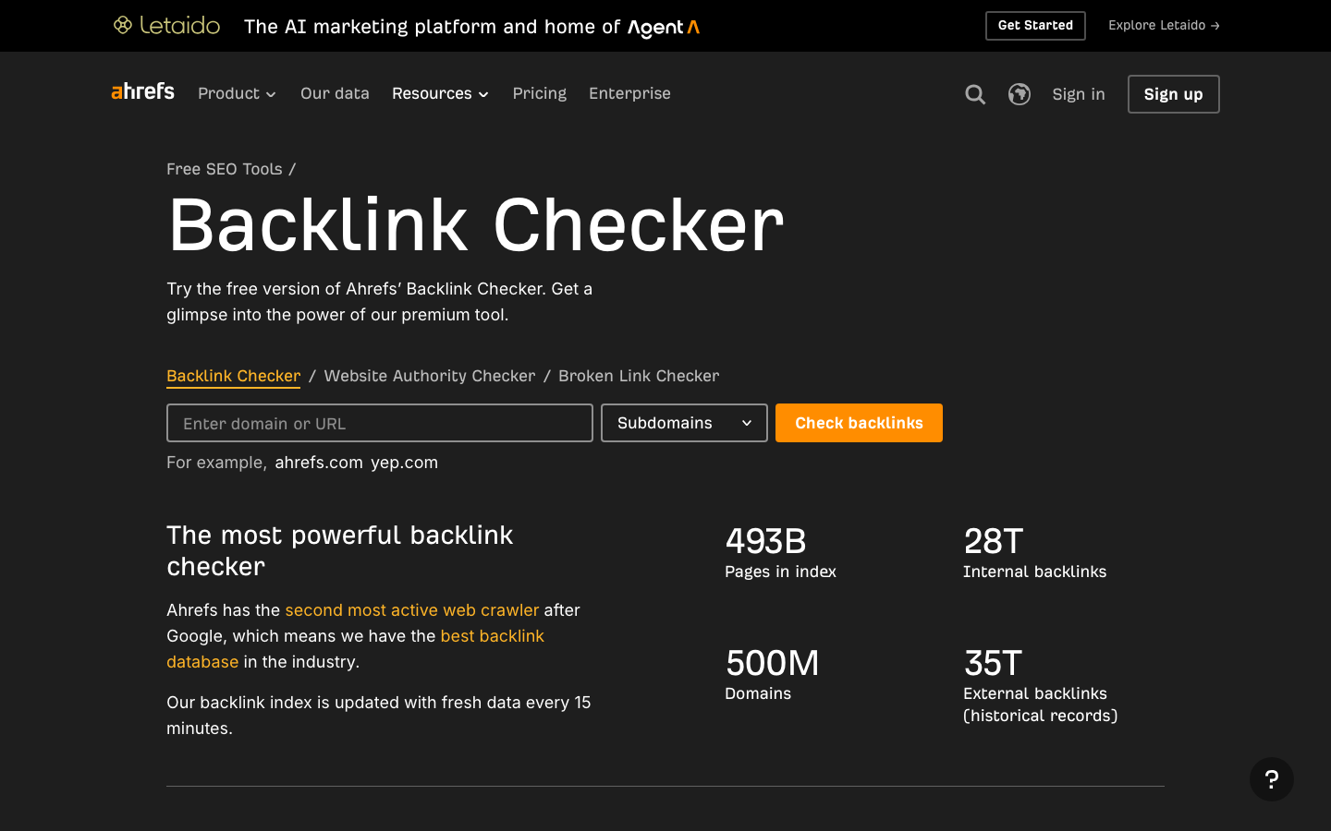This screenshot has width=1331, height=831.
Task: Focus the Enter domain or URL field
Action: [380, 423]
